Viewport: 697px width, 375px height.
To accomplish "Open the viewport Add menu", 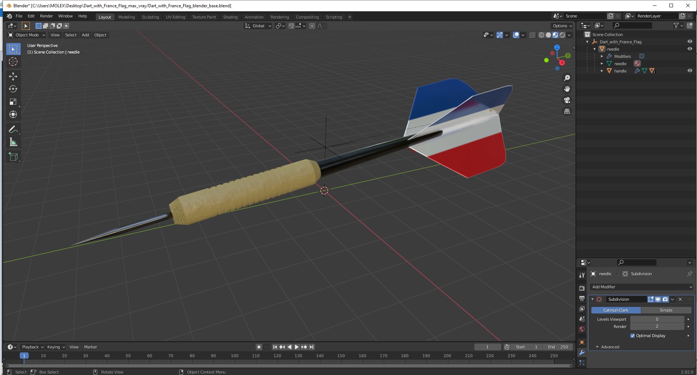I will [x=86, y=35].
